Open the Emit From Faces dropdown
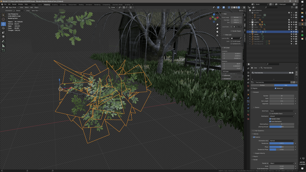This screenshot has height=172, width=306. point(282,111)
